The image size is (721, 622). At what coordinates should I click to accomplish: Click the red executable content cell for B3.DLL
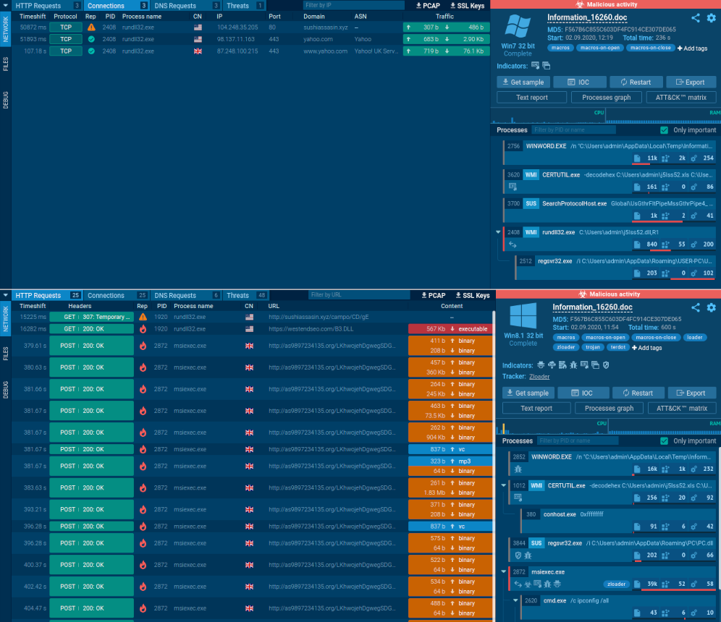point(450,329)
